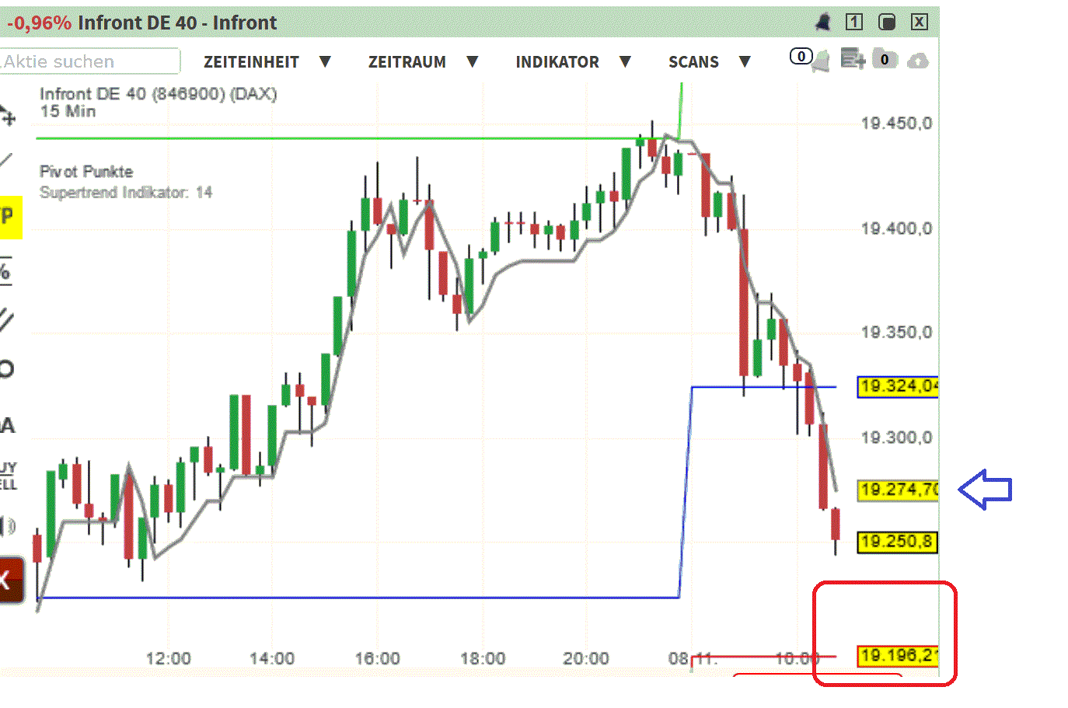Image resolution: width=1068 pixels, height=708 pixels.
Task: Expand the ZEITRAUM arrow
Action: tap(472, 61)
